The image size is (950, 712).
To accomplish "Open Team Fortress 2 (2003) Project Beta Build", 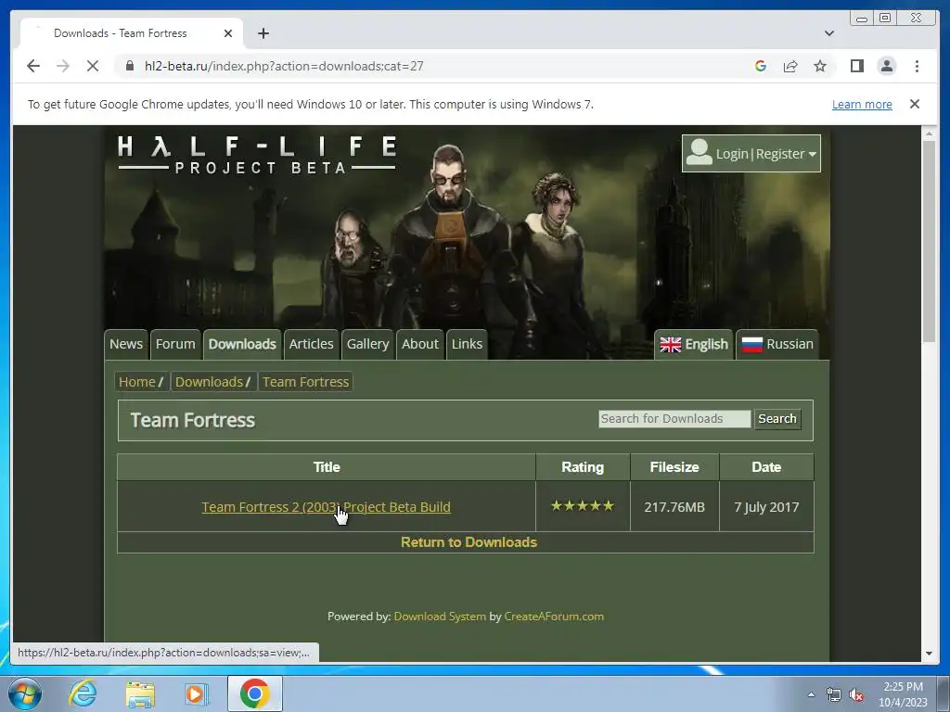I will click(x=326, y=507).
